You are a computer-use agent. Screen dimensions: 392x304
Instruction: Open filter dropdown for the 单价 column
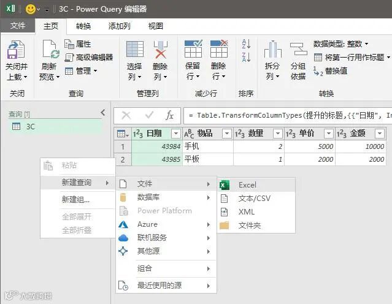click(x=328, y=134)
